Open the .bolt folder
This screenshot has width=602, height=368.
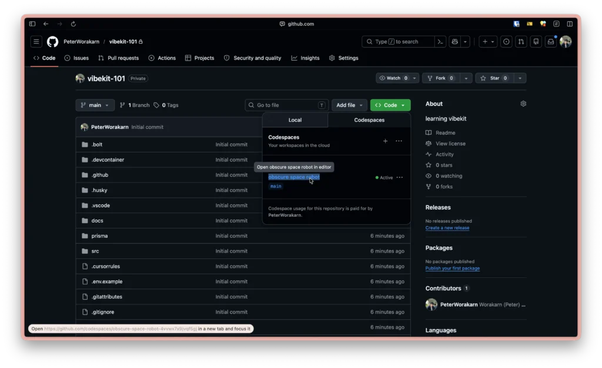point(97,145)
